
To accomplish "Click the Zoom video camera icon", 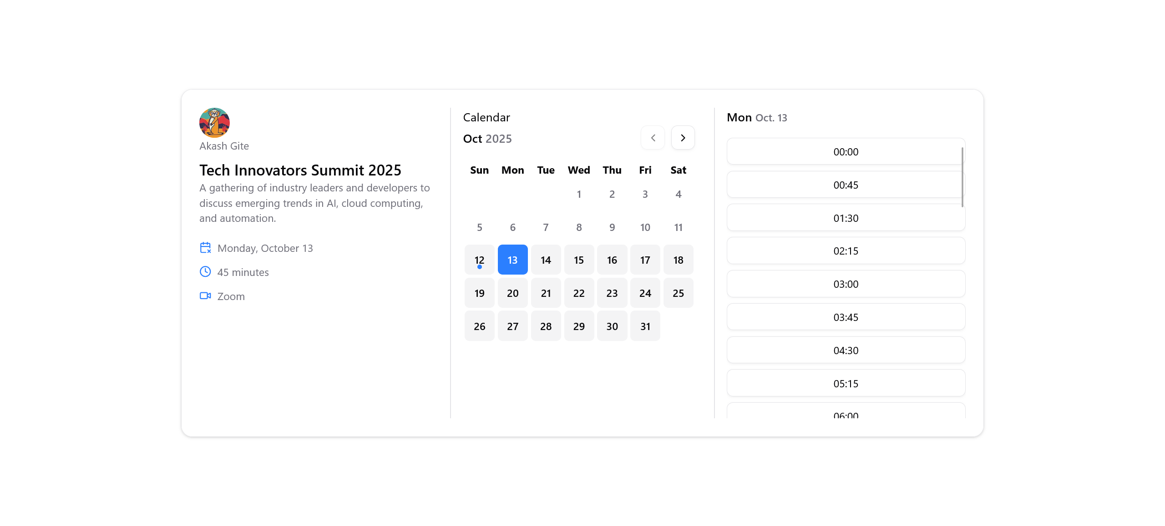I will pyautogui.click(x=205, y=296).
